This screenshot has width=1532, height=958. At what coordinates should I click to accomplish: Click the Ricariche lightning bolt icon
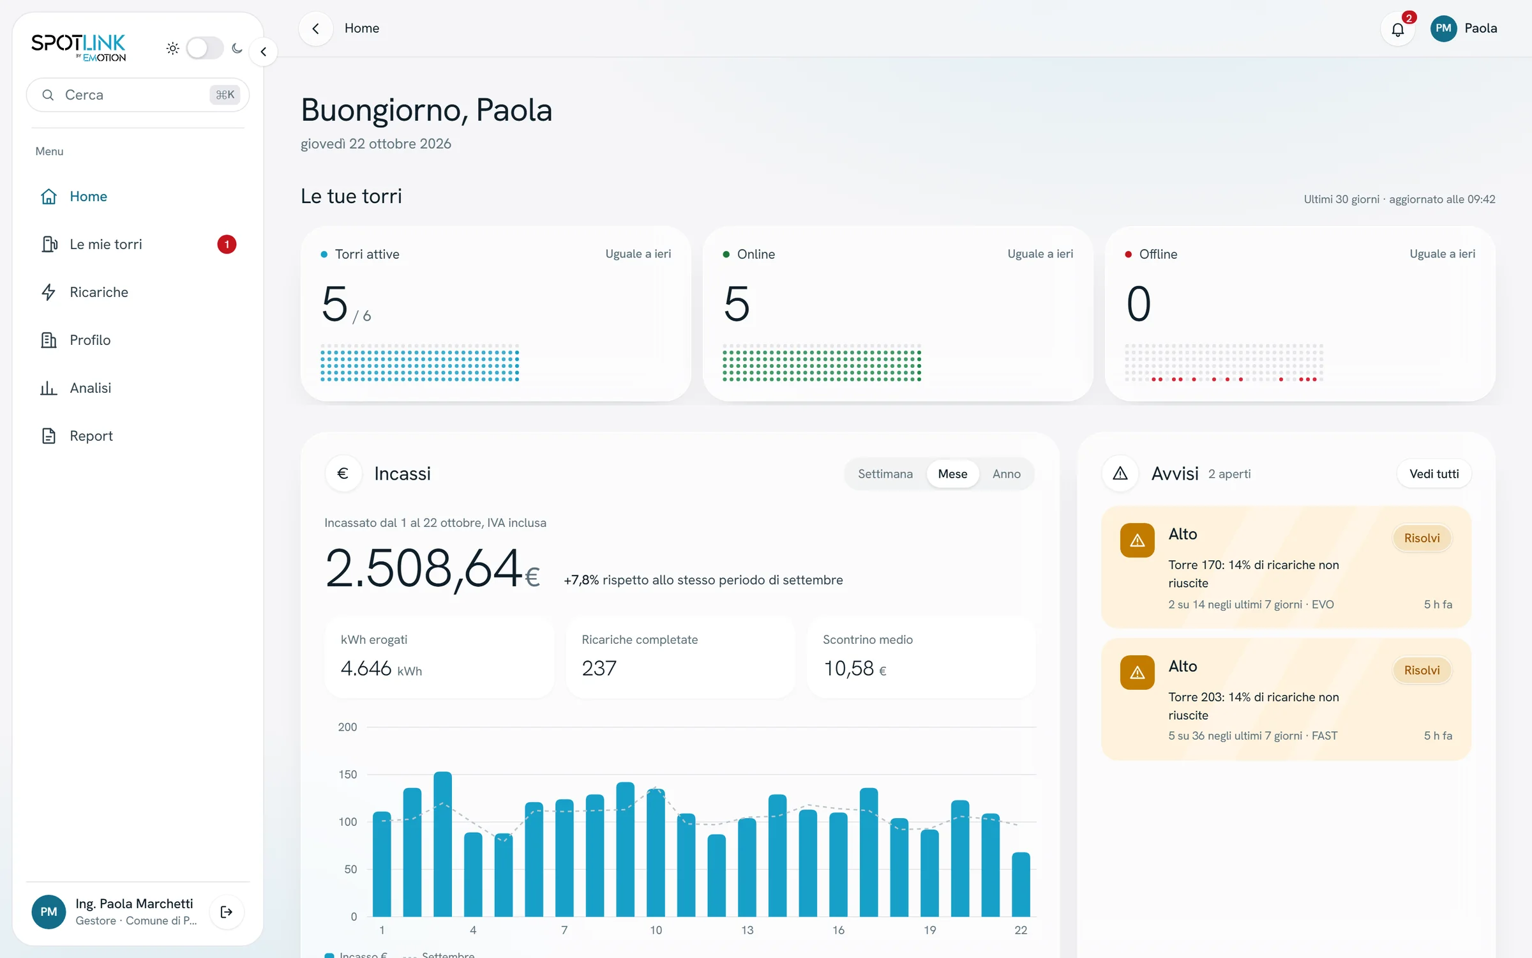49,292
